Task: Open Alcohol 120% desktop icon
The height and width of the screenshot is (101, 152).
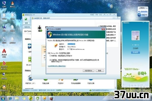Action: pyautogui.click(x=4, y=53)
